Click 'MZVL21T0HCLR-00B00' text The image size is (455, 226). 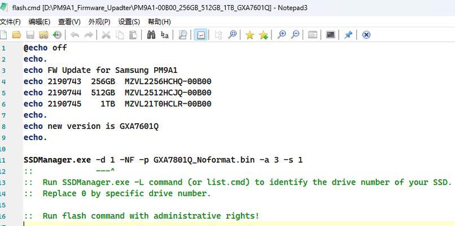(x=168, y=104)
